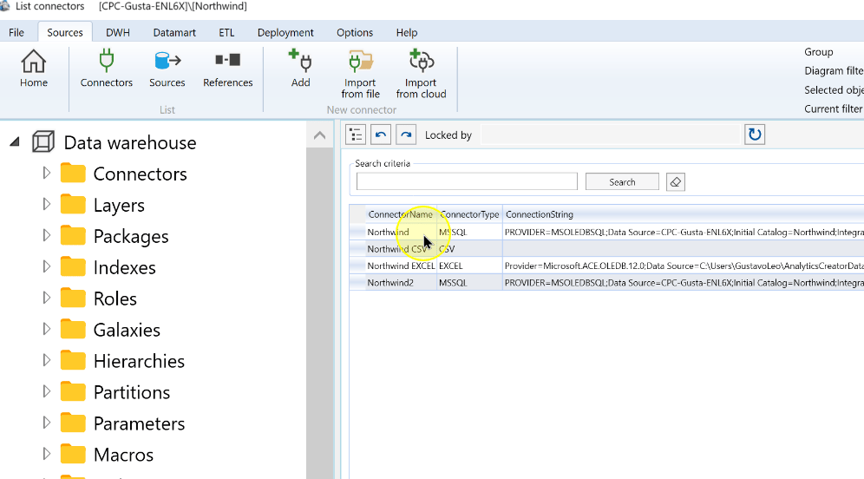Open the Connectors list icon in ribbon
Image resolution: width=864 pixels, height=479 pixels.
(107, 69)
